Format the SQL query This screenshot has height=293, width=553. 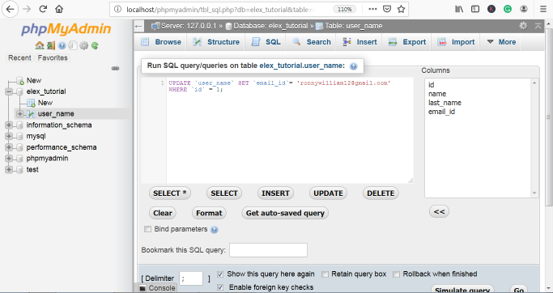pos(209,213)
